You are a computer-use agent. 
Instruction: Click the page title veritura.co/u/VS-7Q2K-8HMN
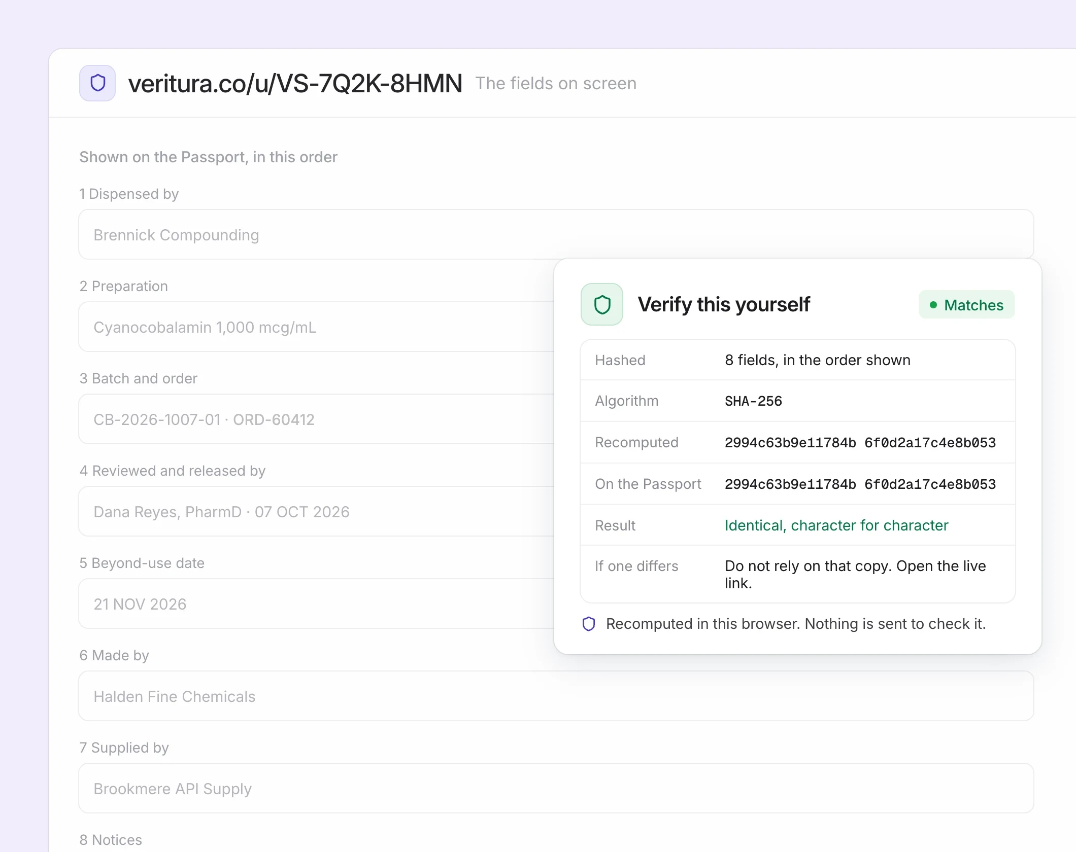(295, 84)
